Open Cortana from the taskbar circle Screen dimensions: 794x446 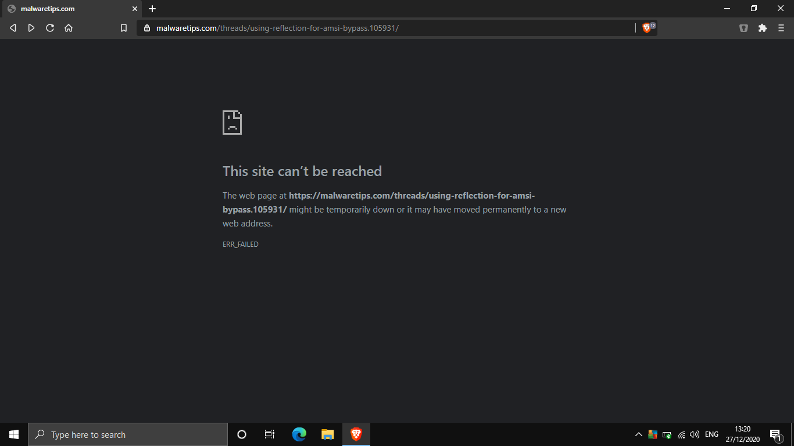coord(242,434)
